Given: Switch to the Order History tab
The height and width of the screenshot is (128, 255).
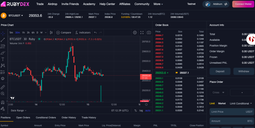Looking at the screenshot, I should coord(69,117).
